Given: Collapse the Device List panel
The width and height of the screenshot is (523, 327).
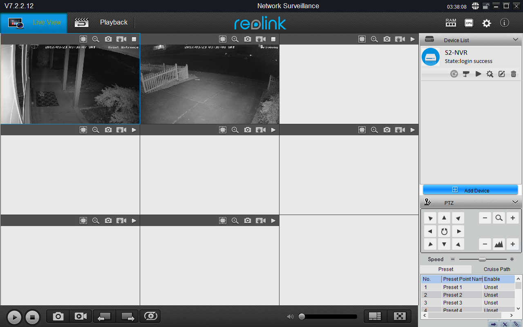Looking at the screenshot, I should [x=515, y=40].
